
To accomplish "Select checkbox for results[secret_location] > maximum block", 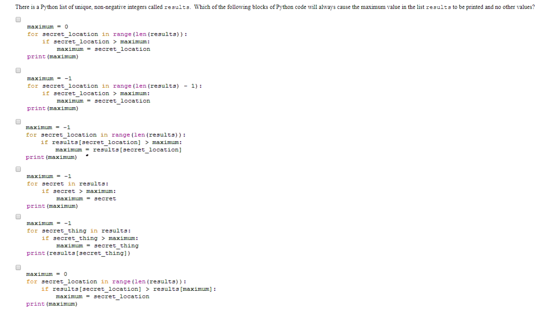I will pos(18,122).
